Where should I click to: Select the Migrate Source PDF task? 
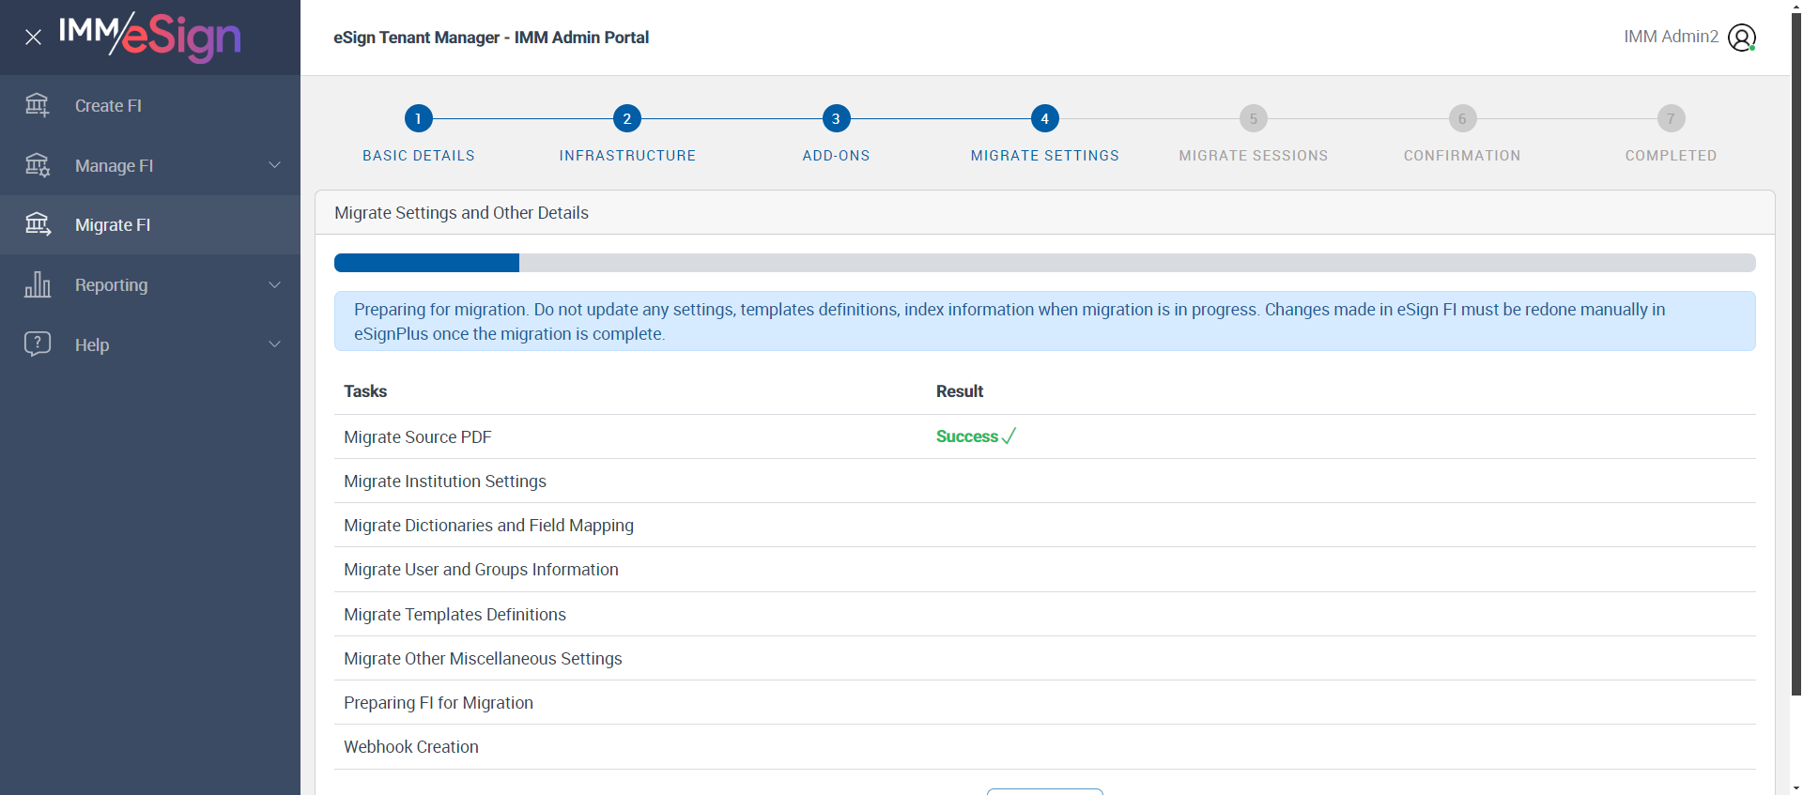418,437
